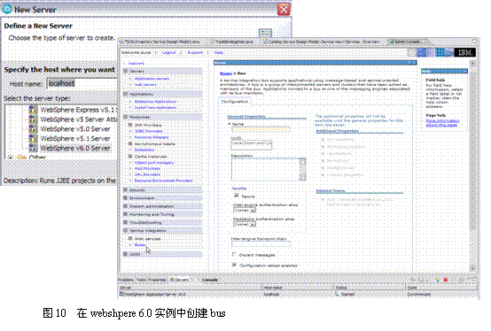Click the Help link in console header

point(219,52)
